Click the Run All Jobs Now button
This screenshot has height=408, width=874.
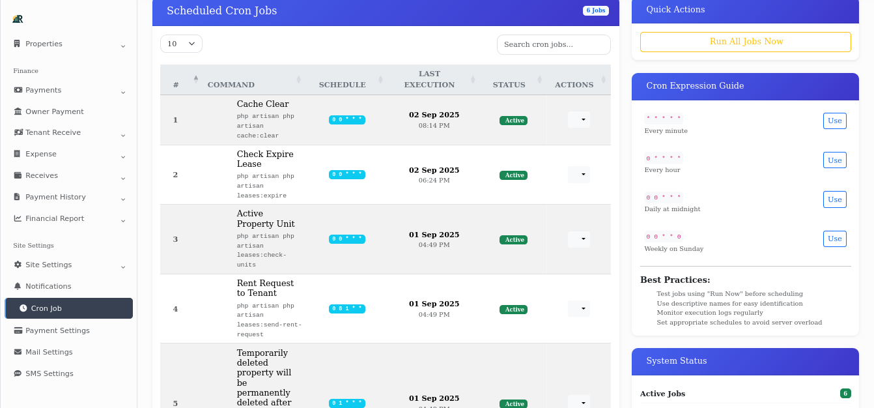(745, 41)
